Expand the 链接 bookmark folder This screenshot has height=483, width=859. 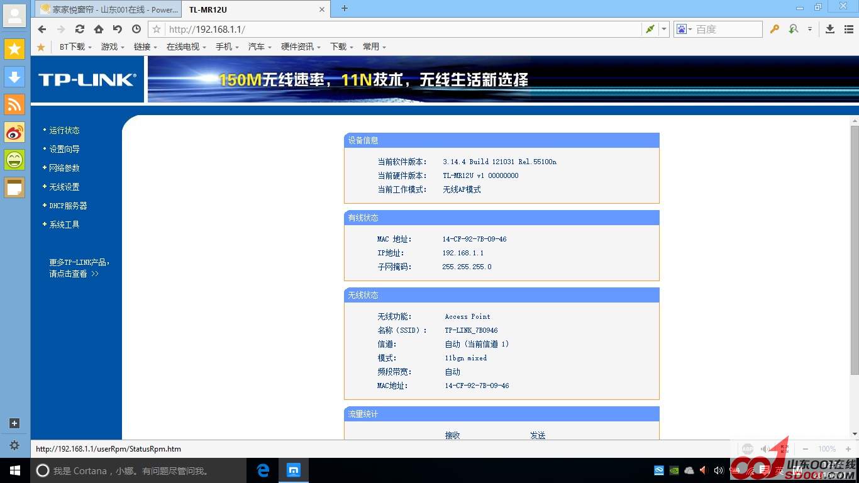pos(145,47)
